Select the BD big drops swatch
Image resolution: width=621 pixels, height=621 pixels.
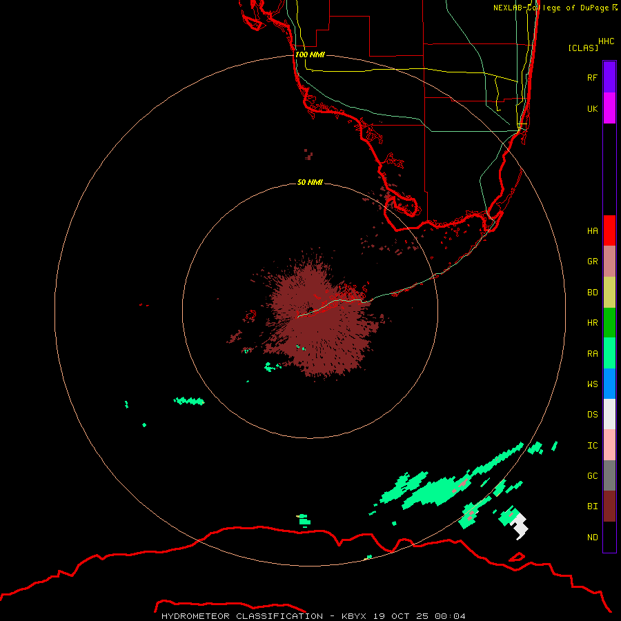pos(609,293)
